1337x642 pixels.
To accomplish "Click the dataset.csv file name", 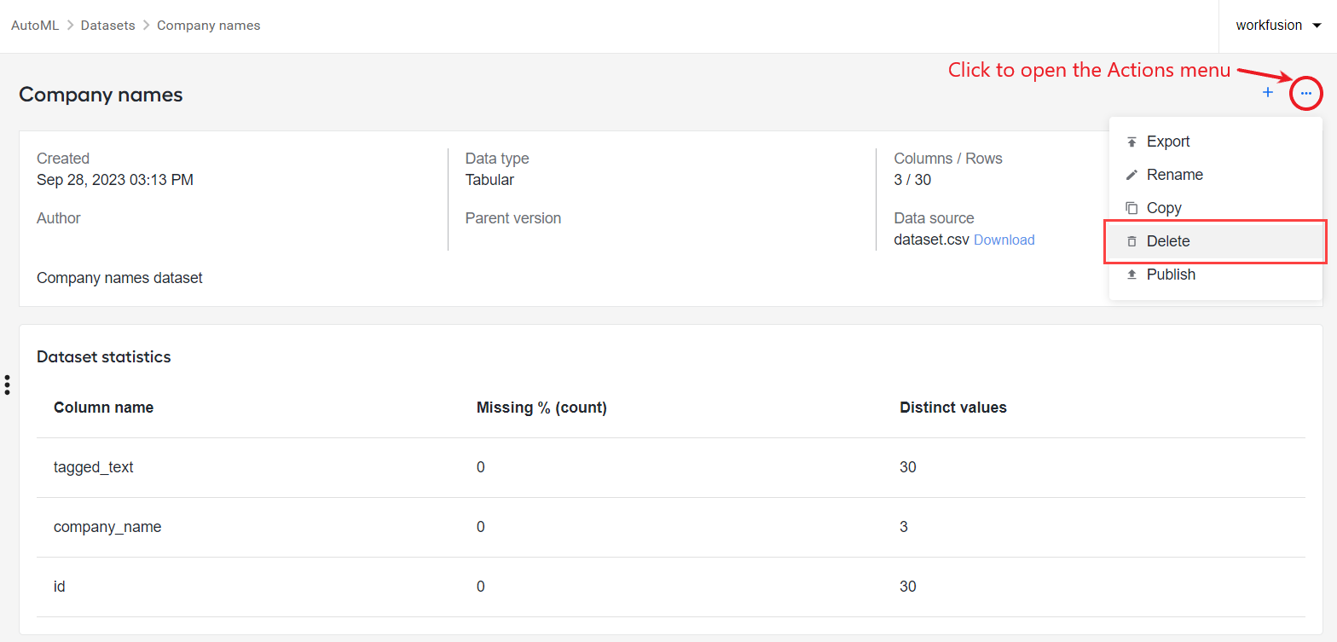I will click(x=932, y=240).
